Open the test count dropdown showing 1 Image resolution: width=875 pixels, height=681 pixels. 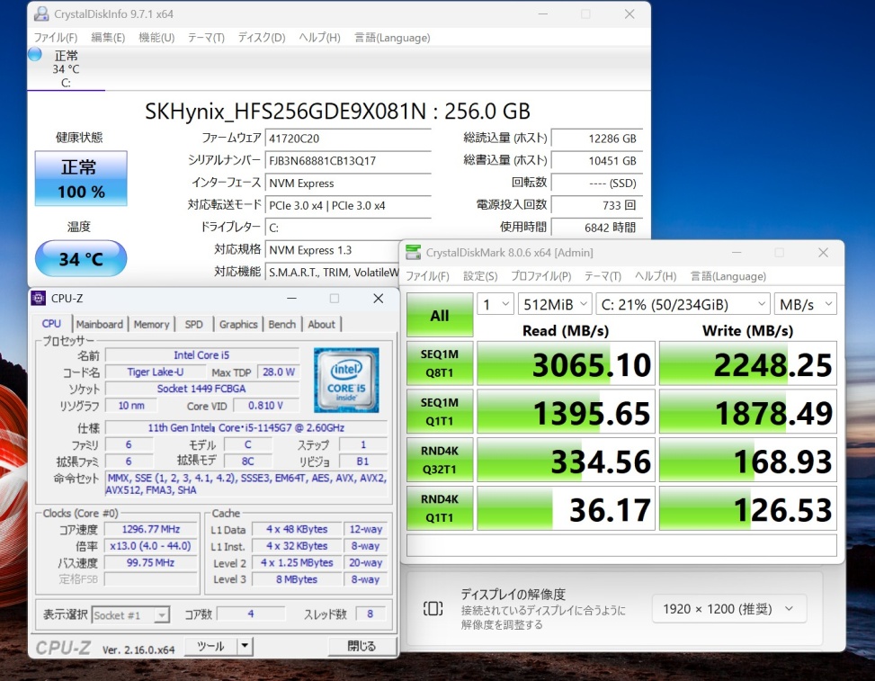coord(495,304)
